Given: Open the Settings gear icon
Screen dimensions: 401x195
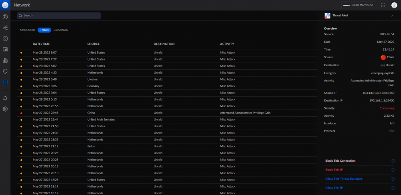Looking at the screenshot, I should [x=5, y=109].
